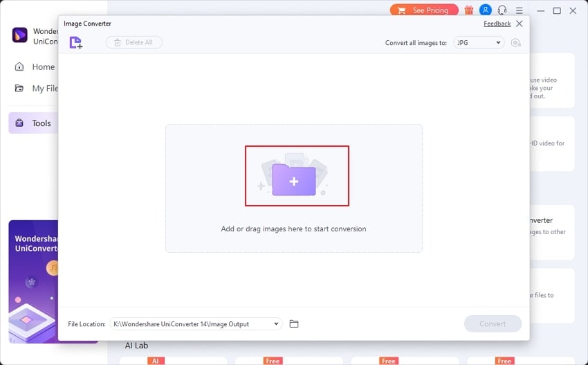This screenshot has height=365, width=588.
Task: Select Tools in the sidebar
Action: click(x=34, y=123)
